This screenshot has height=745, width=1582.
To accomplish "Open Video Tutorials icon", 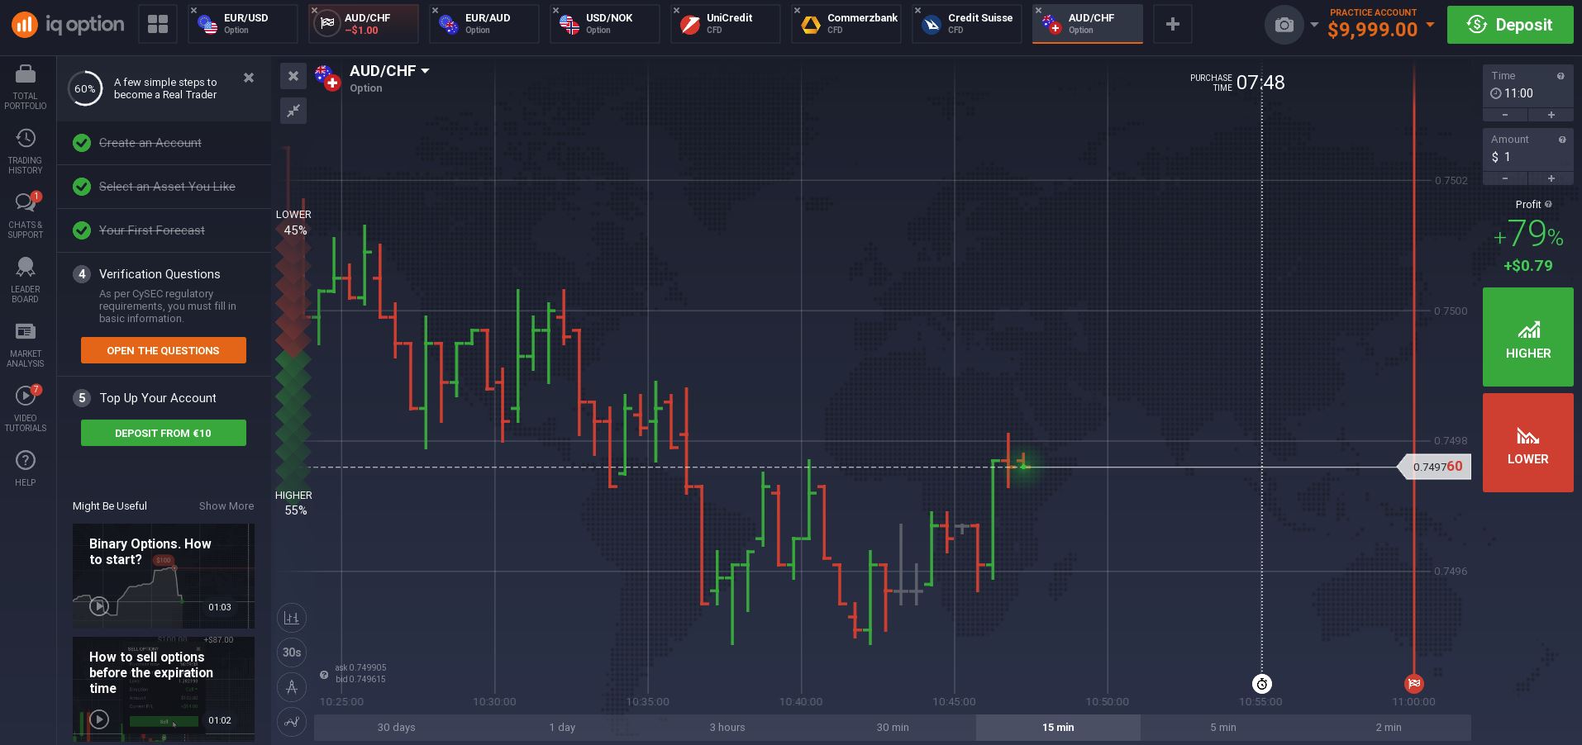I will [x=26, y=396].
